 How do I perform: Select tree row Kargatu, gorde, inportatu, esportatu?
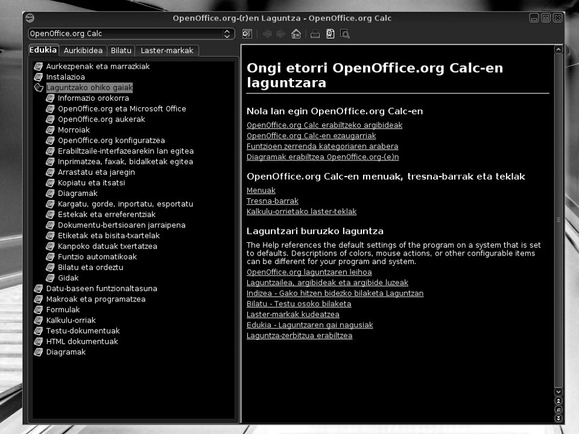click(125, 204)
